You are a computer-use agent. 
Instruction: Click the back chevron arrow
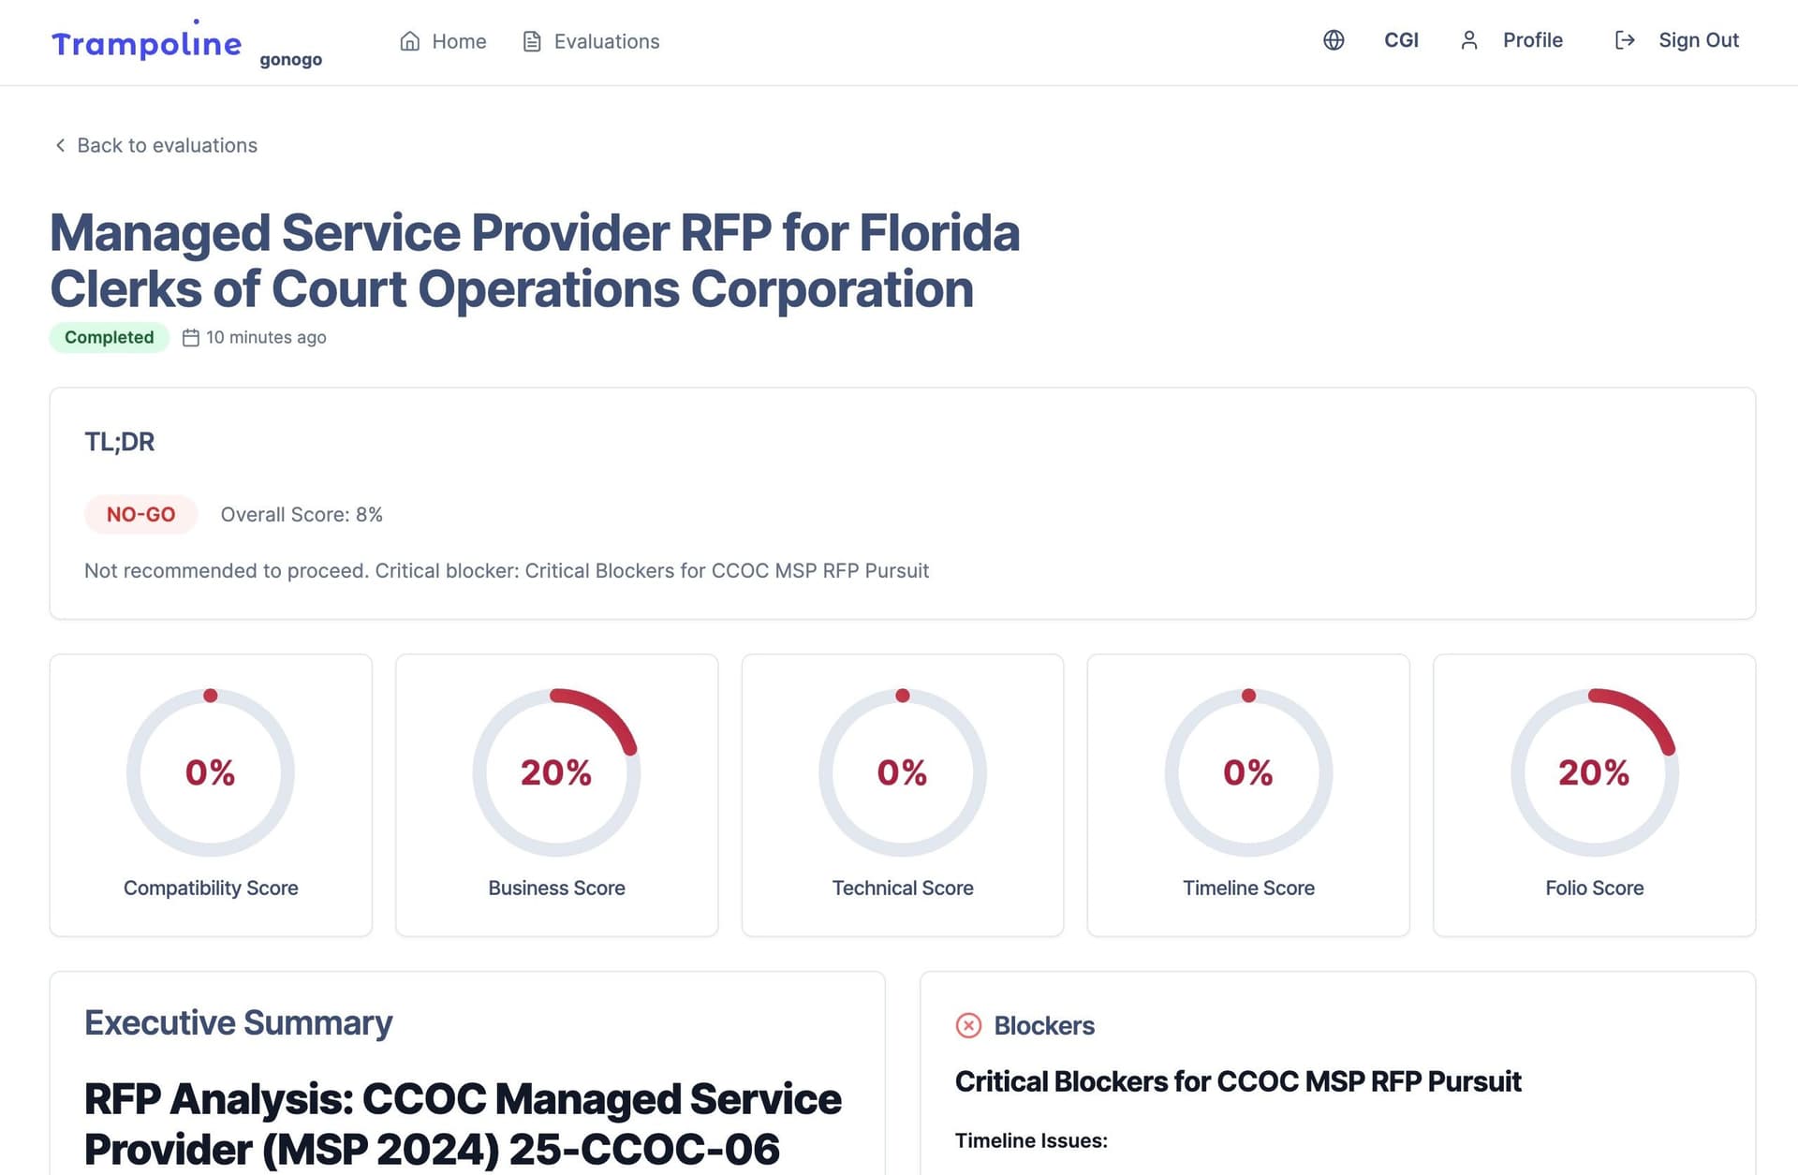click(x=60, y=145)
